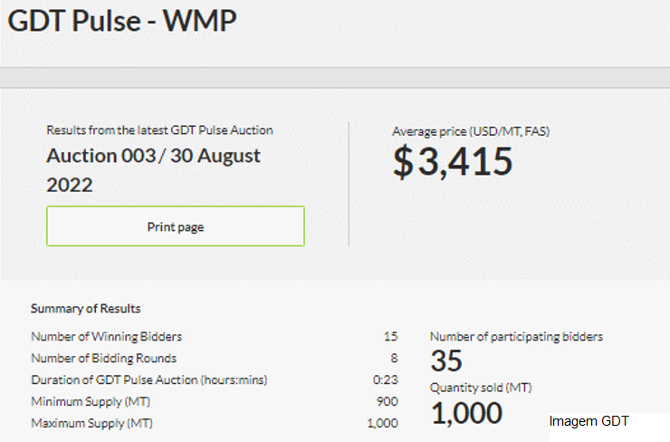This screenshot has height=442, width=670.
Task: Click the participating bidders value 35
Action: coord(446,360)
